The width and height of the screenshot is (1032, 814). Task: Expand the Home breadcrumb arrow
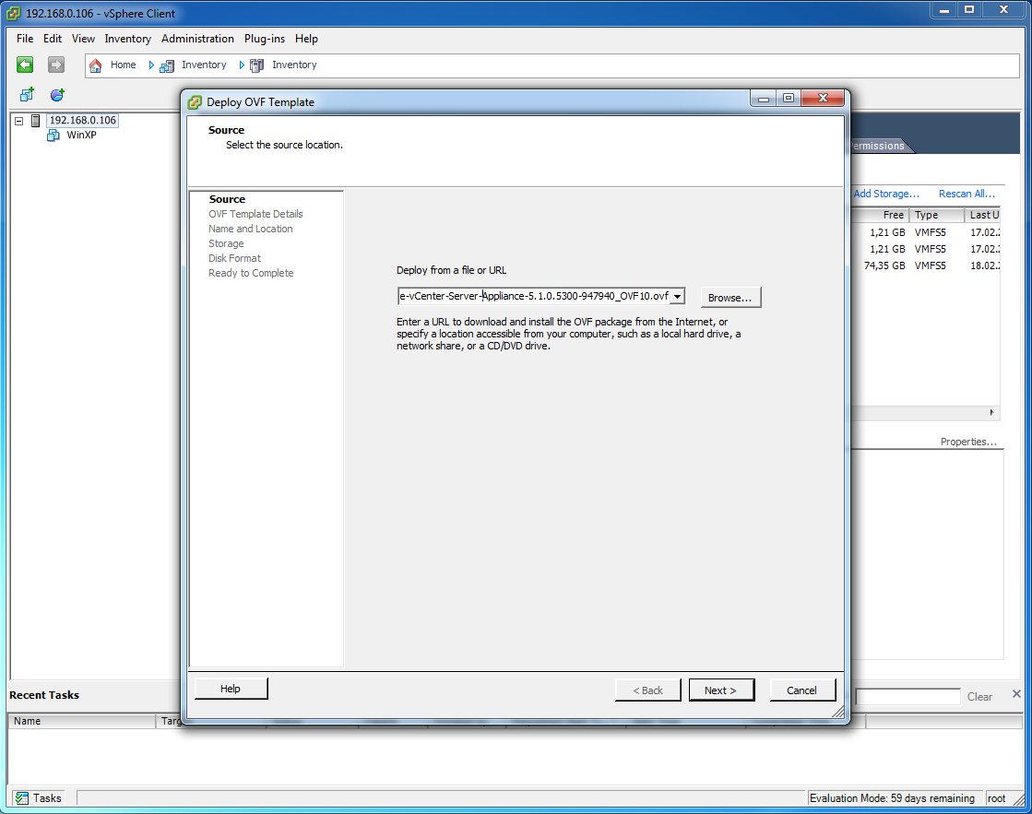pyautogui.click(x=151, y=65)
